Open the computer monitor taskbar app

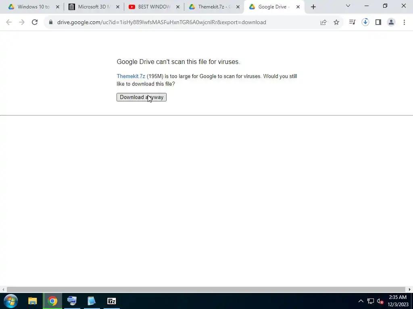tap(72, 301)
